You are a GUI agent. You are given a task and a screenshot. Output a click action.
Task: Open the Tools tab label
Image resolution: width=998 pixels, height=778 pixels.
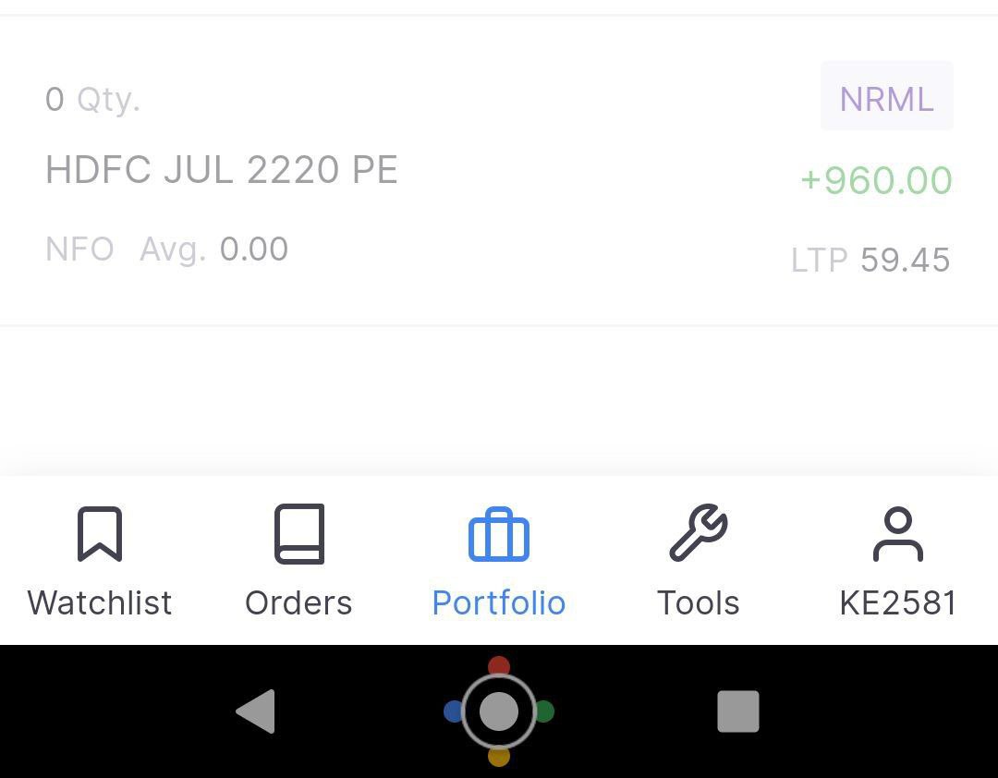click(698, 602)
